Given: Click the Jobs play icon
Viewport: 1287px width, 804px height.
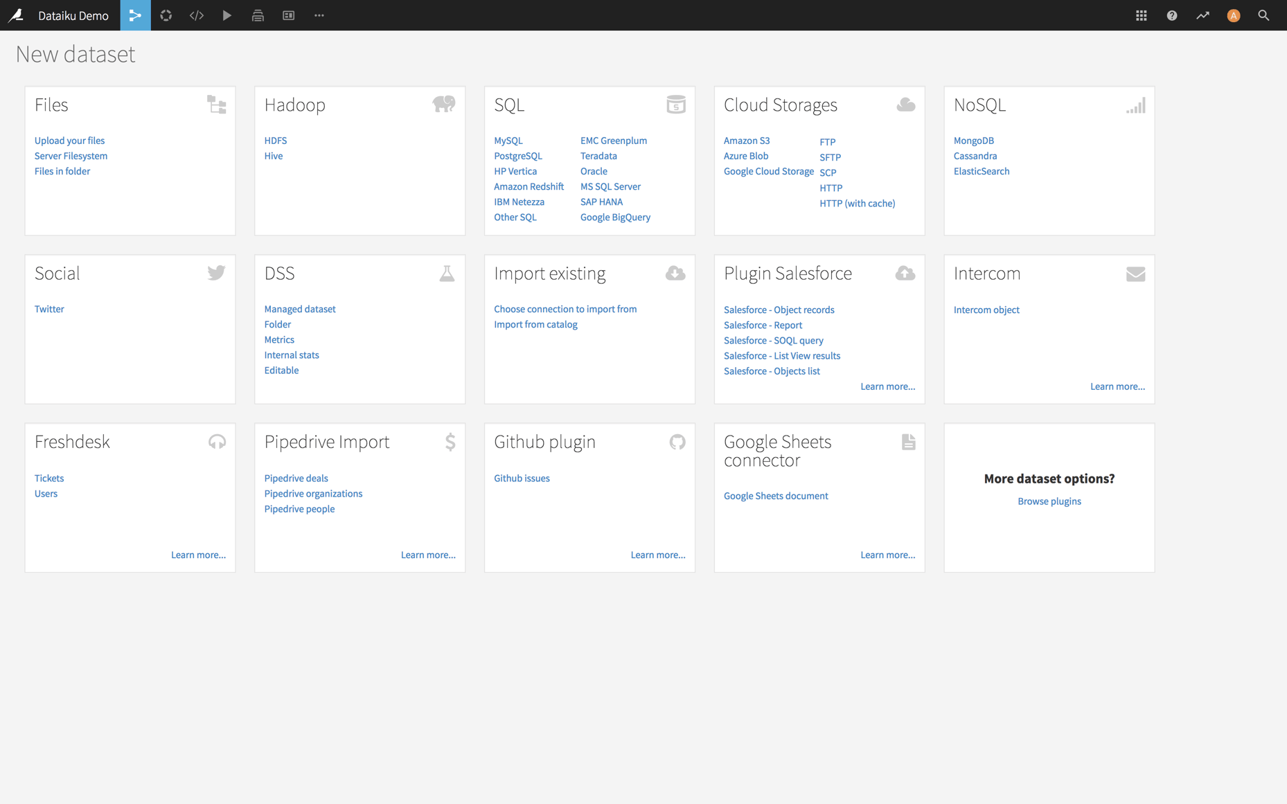Looking at the screenshot, I should coord(227,15).
